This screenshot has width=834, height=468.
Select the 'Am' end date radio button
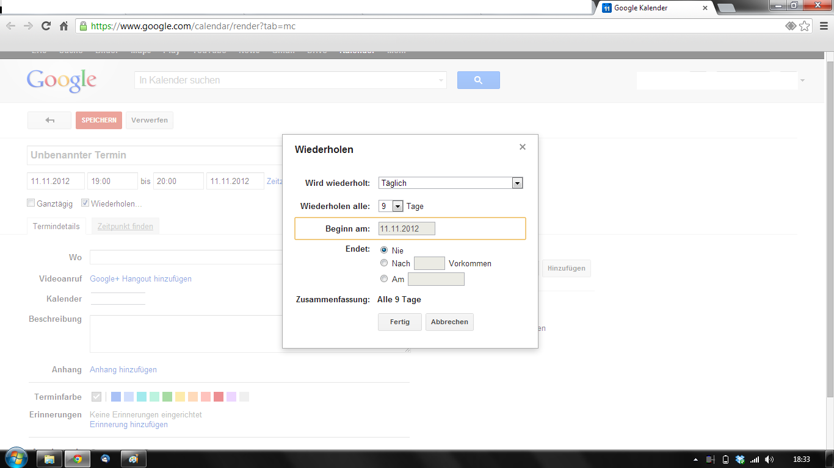(384, 279)
